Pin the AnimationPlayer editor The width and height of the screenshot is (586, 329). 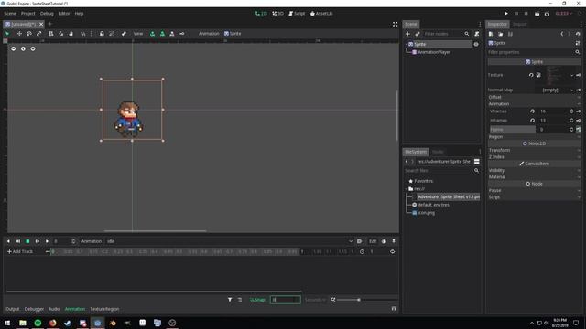tap(394, 241)
